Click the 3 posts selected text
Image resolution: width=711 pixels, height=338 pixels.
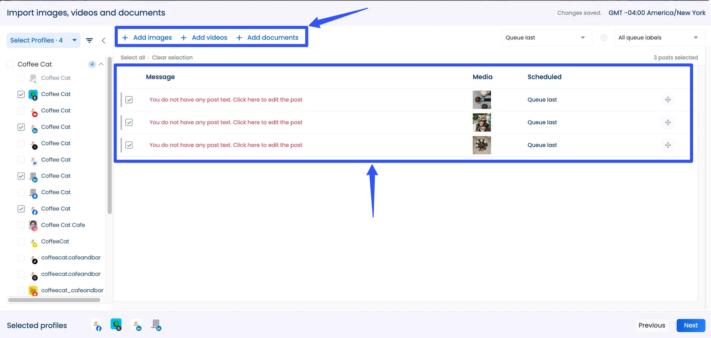[x=675, y=58]
